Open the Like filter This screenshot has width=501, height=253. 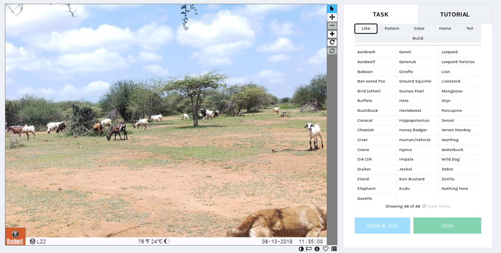[x=366, y=28]
